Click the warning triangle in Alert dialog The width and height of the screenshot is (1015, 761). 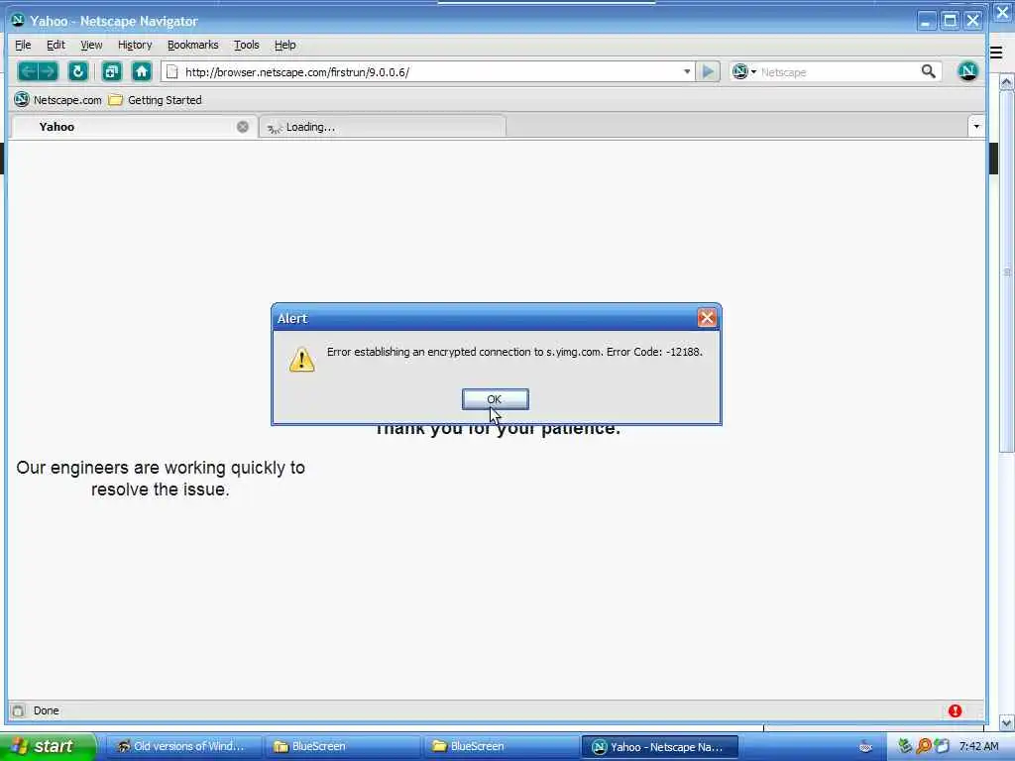pos(301,360)
